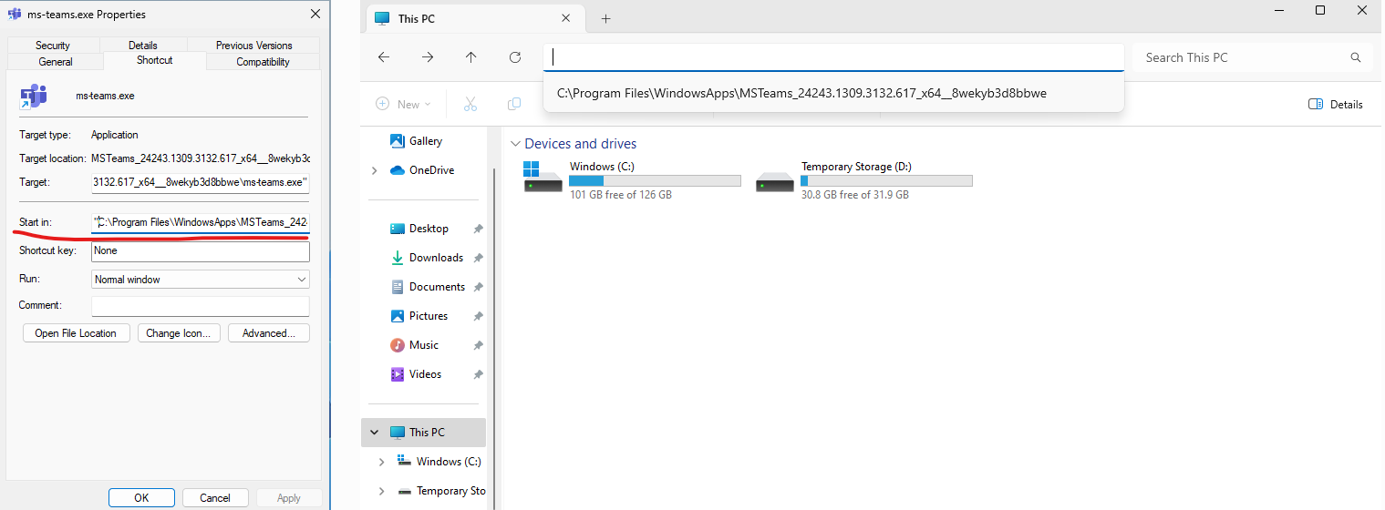This screenshot has height=510, width=1385.
Task: Select the Windows (C:) drive tile
Action: [x=632, y=180]
